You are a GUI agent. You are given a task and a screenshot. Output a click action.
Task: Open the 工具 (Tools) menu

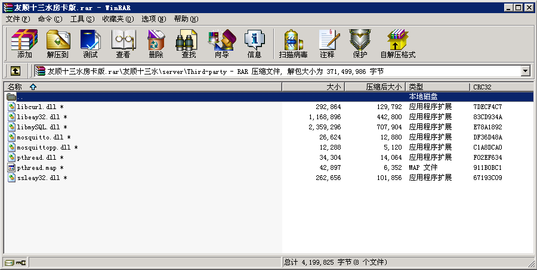(x=82, y=19)
